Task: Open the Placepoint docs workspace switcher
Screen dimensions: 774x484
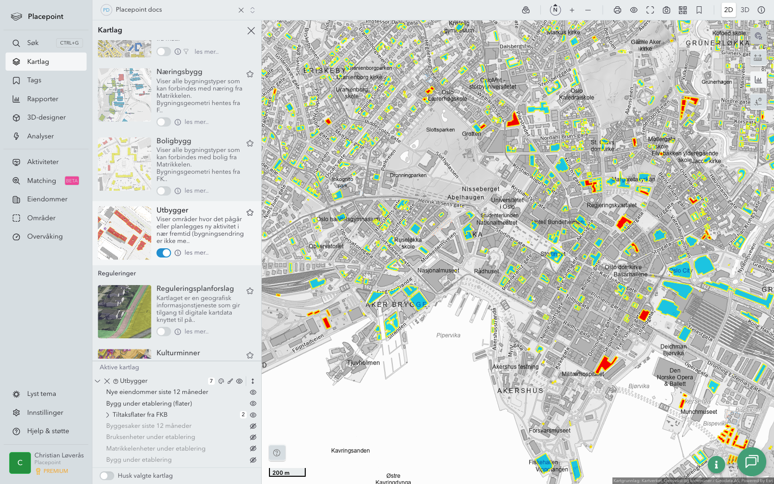Action: tap(252, 10)
